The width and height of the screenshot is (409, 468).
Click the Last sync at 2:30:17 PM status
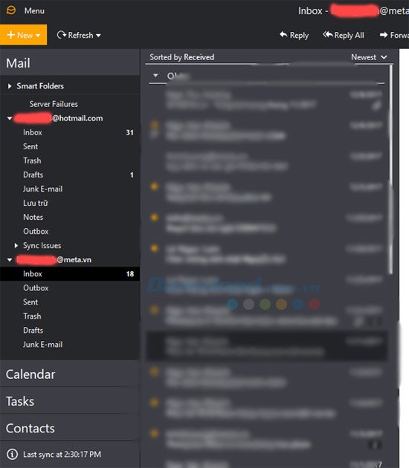tap(62, 455)
